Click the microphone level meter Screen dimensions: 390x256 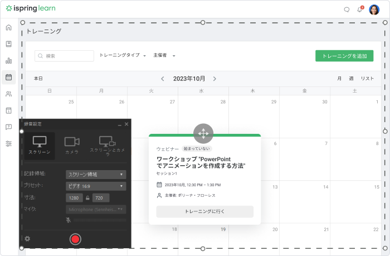100,220
